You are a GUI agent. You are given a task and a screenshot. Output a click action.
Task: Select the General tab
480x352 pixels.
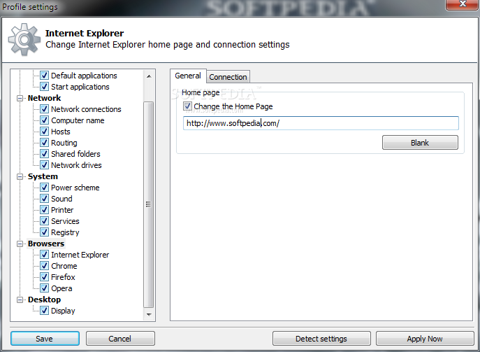tap(188, 76)
